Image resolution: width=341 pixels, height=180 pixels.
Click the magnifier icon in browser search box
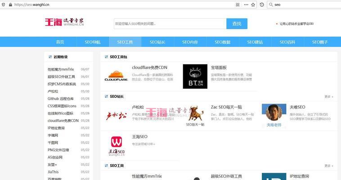[x=271, y=4]
